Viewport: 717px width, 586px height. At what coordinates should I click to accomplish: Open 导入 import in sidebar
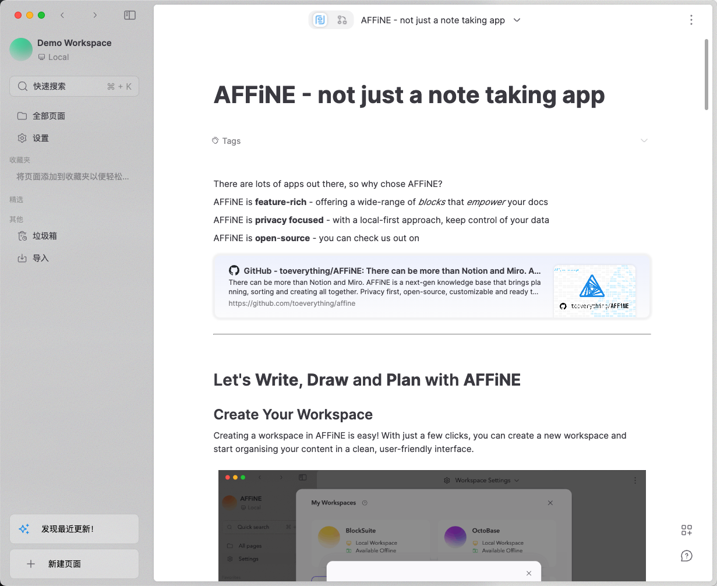74,258
